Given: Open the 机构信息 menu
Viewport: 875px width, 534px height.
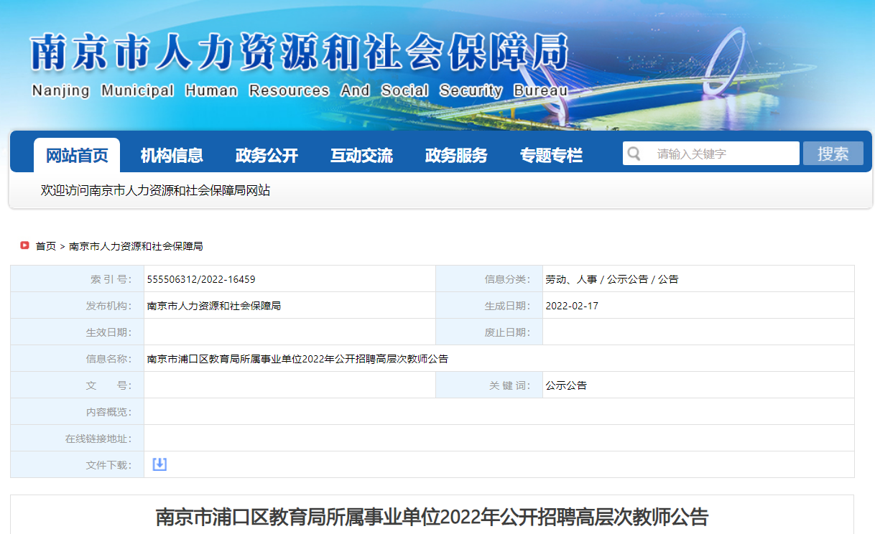Looking at the screenshot, I should coord(172,155).
